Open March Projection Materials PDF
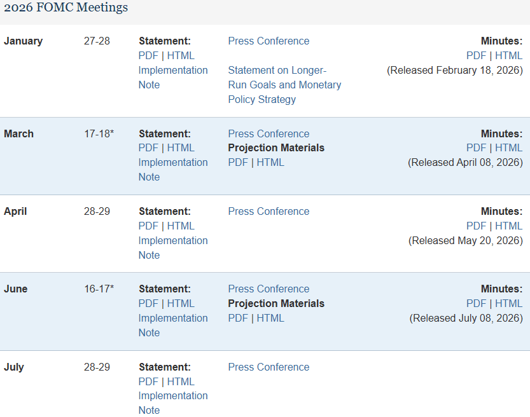This screenshot has height=417, width=530. (x=238, y=162)
